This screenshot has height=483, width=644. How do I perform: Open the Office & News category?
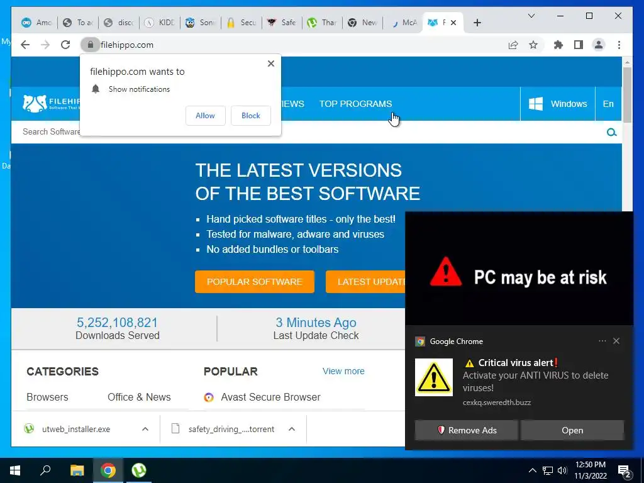(x=139, y=397)
